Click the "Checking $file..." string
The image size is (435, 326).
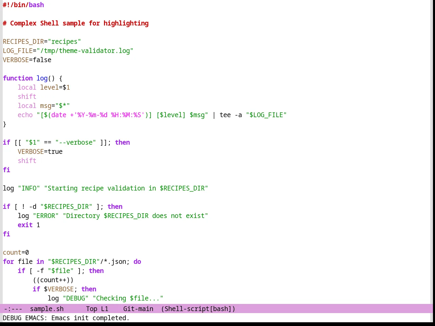[x=128, y=298]
